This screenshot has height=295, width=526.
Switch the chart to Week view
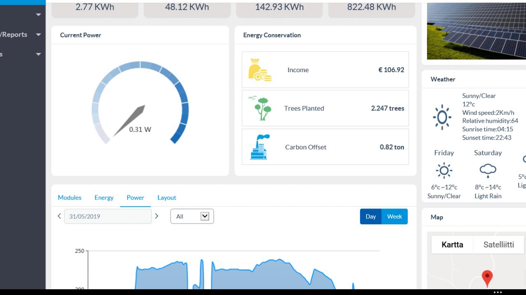(394, 216)
